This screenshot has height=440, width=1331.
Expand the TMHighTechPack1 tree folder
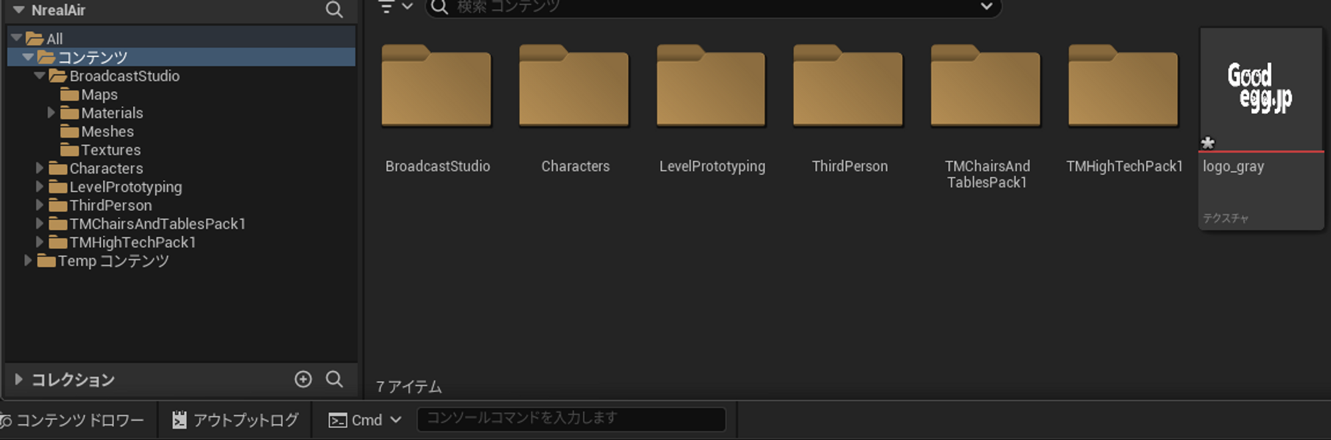(40, 242)
